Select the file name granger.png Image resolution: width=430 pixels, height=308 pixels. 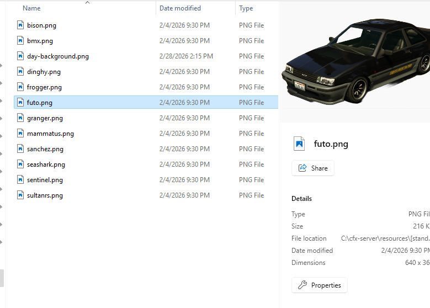click(45, 118)
